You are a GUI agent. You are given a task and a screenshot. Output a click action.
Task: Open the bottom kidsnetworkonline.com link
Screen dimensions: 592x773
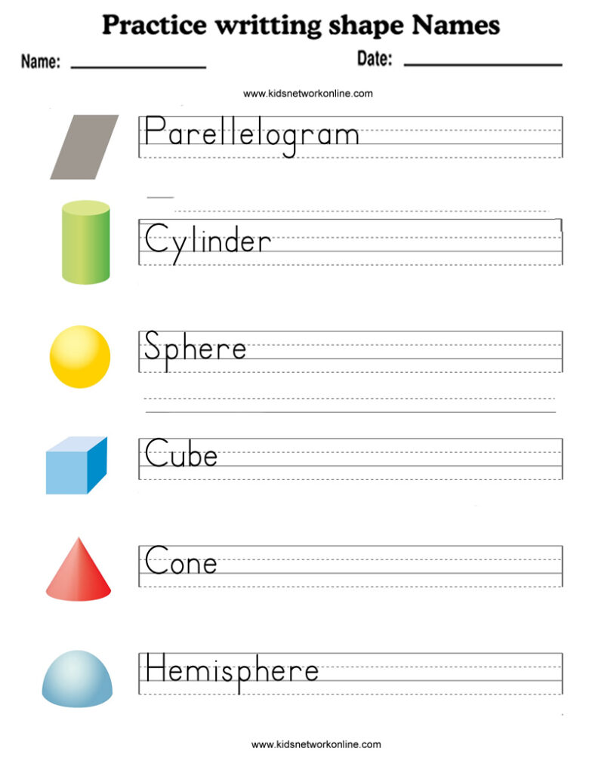click(316, 744)
